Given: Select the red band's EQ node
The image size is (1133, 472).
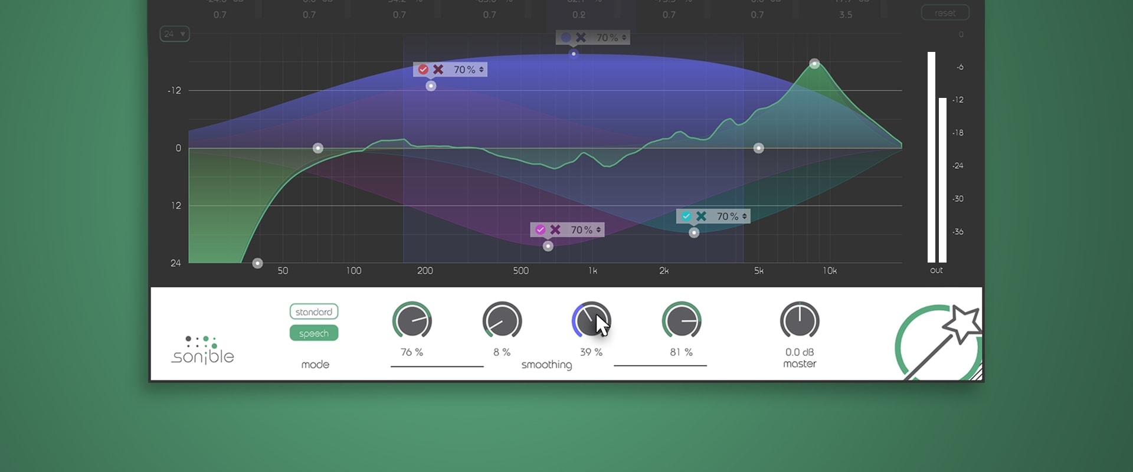Looking at the screenshot, I should [x=431, y=86].
